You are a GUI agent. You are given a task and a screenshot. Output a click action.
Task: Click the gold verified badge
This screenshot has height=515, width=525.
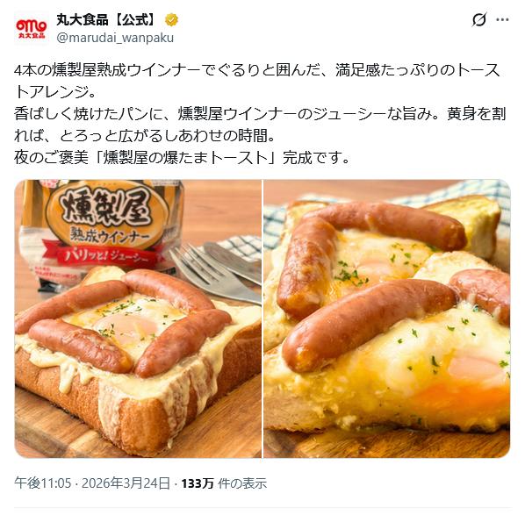pyautogui.click(x=171, y=20)
